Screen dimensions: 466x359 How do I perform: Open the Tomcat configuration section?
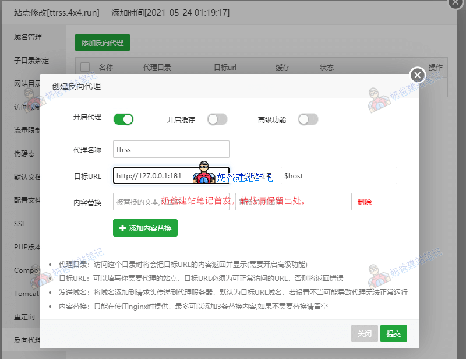point(26,293)
